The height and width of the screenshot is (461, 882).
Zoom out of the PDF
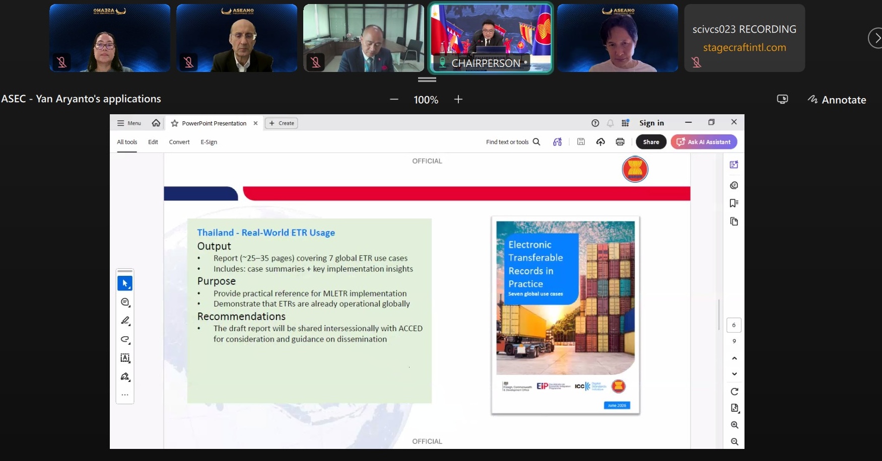point(734,441)
